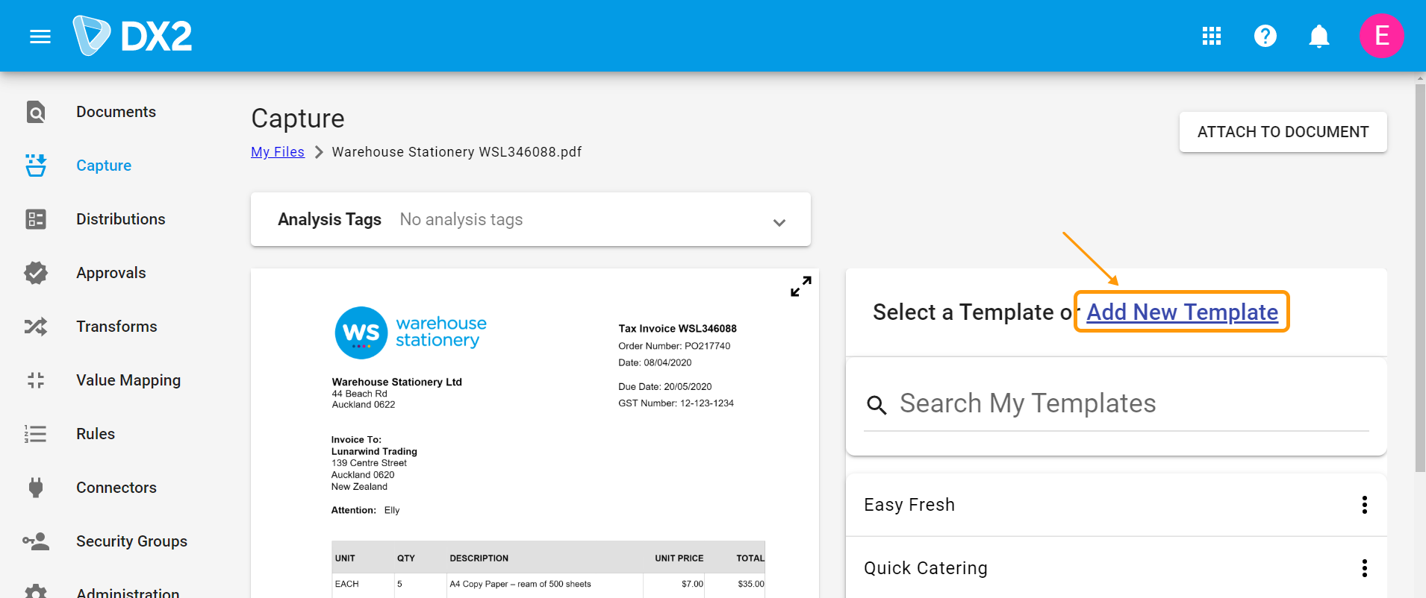Click the help question mark icon
Viewport: 1426px width, 598px height.
(x=1265, y=36)
